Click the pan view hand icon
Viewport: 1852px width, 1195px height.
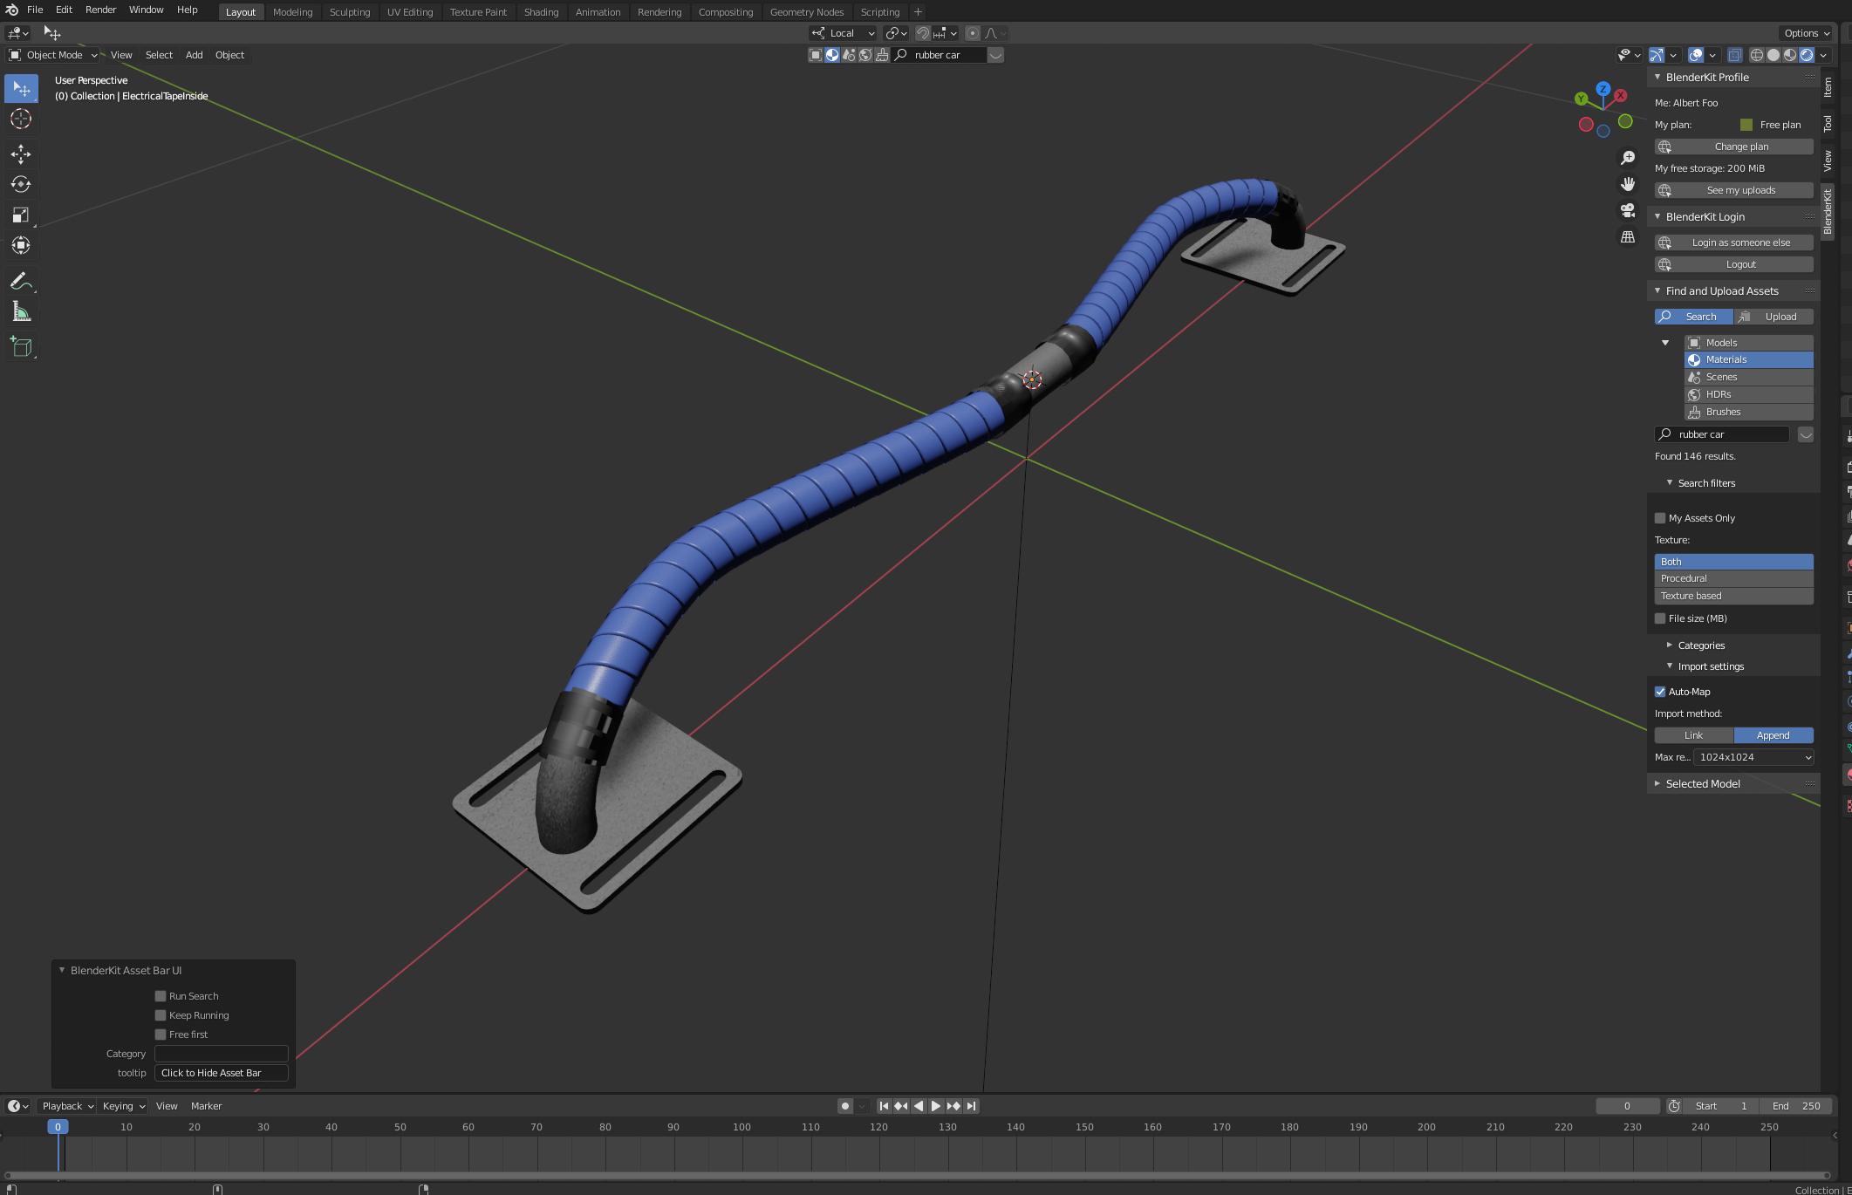(x=1628, y=184)
